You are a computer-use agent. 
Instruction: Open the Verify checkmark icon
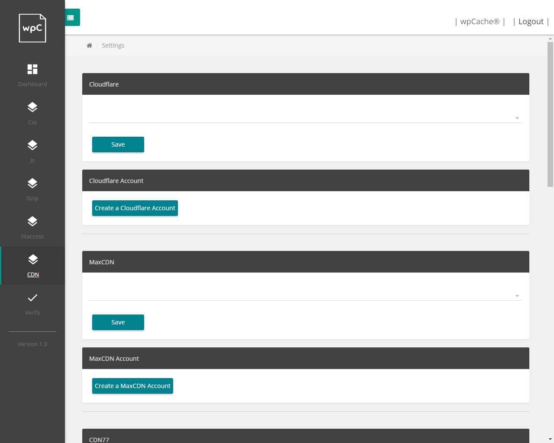tap(32, 298)
